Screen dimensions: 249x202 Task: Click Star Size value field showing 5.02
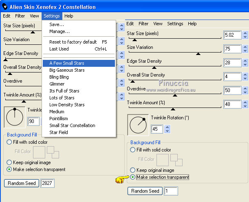[232, 35]
